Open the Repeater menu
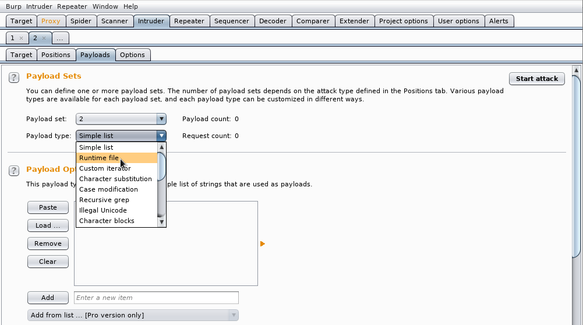Viewport: 583px width, 325px height. click(72, 6)
